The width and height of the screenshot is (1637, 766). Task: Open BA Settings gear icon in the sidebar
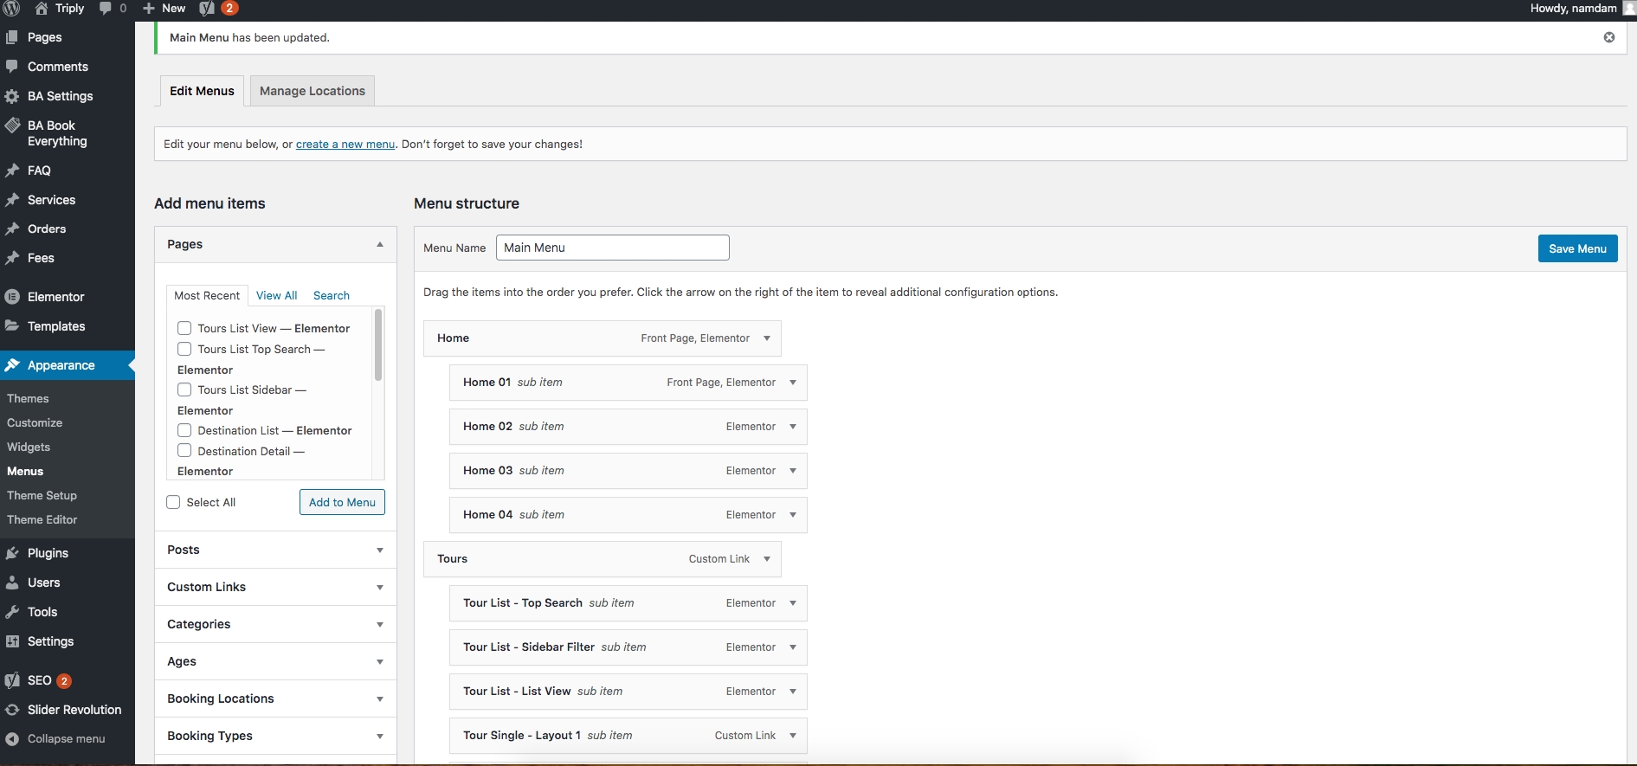coord(12,96)
